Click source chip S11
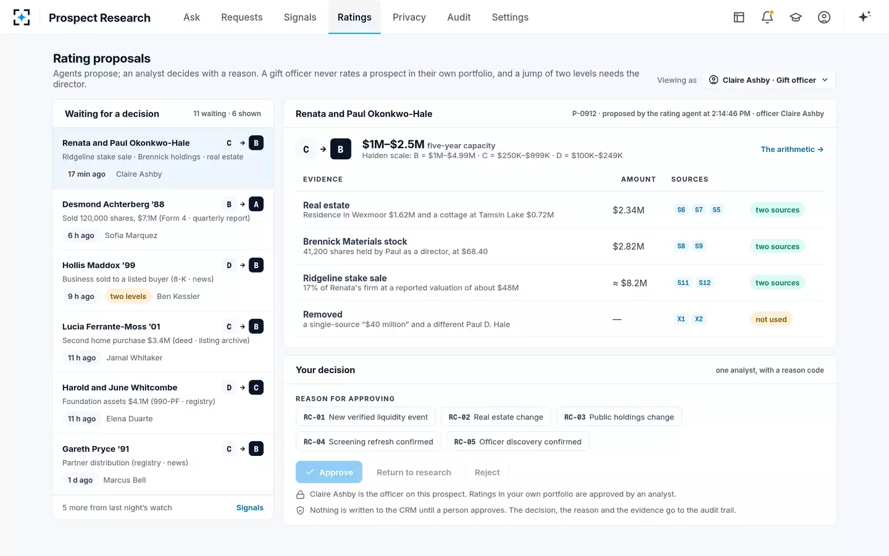 point(683,283)
